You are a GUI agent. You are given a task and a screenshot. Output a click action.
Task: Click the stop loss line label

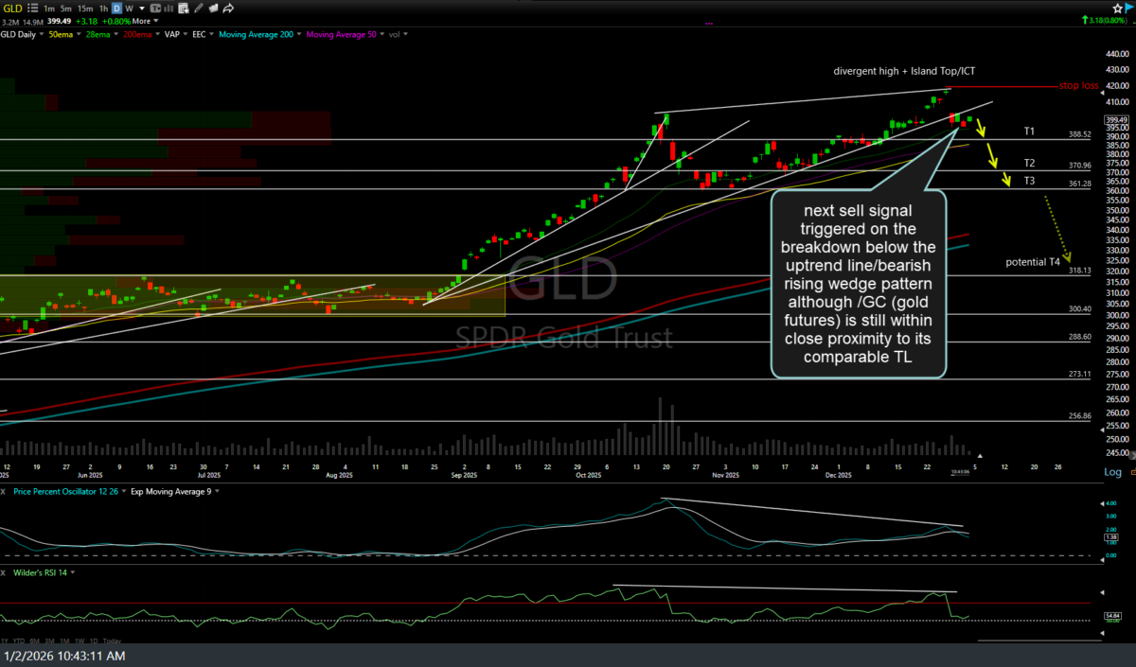(x=1079, y=85)
